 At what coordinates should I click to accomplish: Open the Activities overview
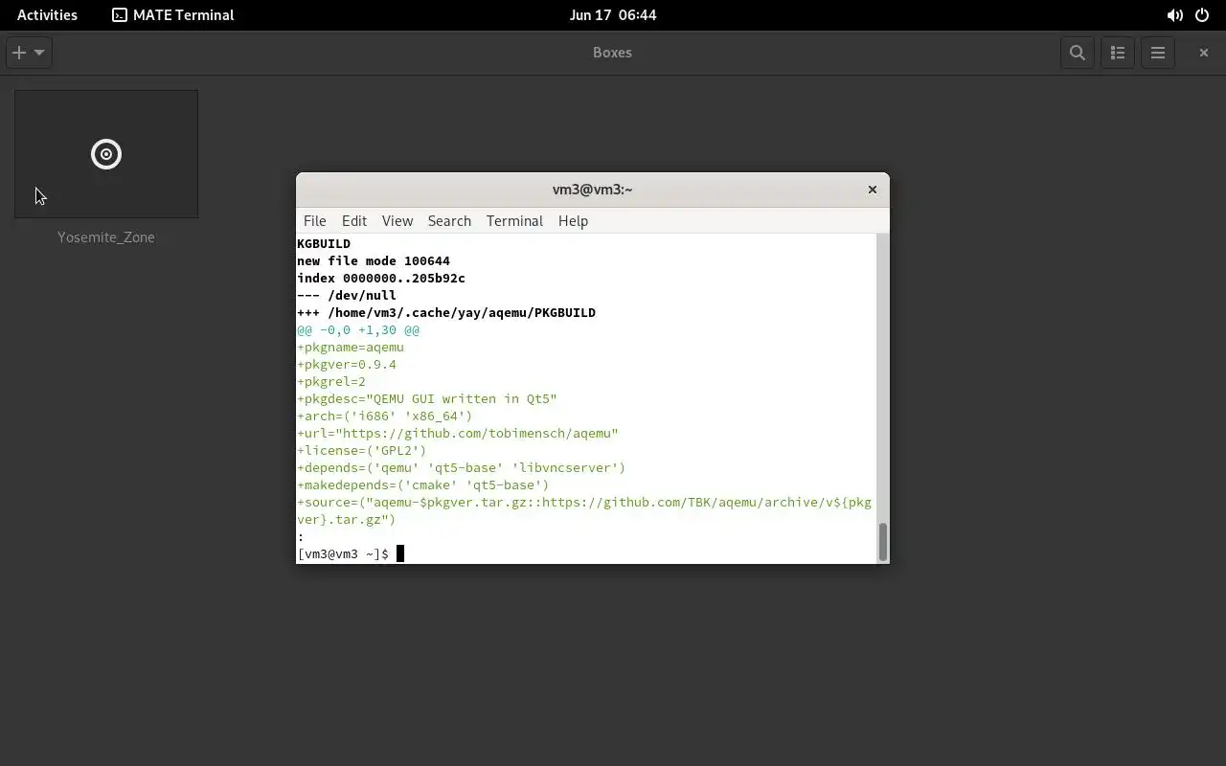pos(47,14)
